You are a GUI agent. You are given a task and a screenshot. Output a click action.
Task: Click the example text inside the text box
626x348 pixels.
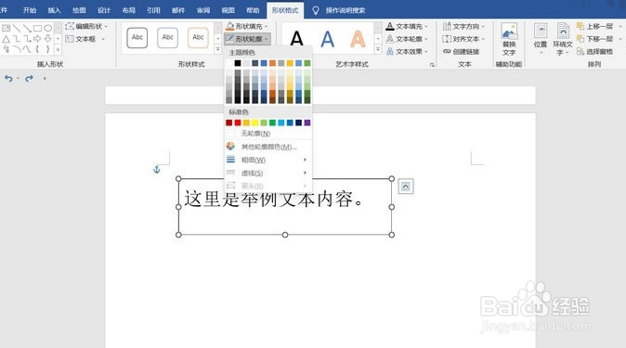(x=274, y=200)
